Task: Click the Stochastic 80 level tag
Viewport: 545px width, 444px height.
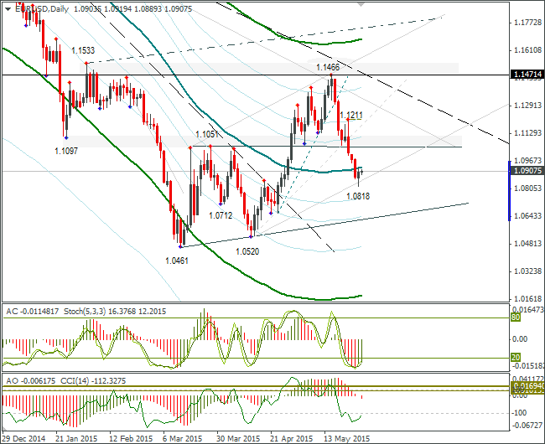Action: (x=516, y=318)
